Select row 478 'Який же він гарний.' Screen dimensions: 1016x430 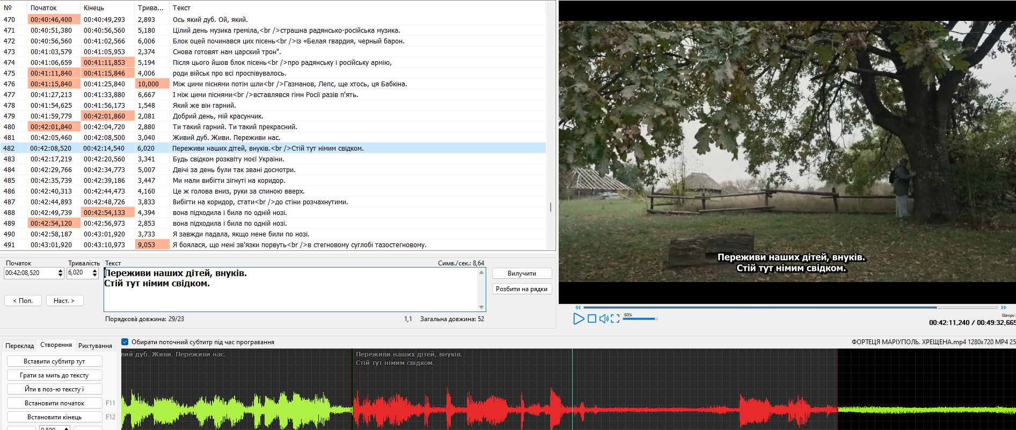(x=273, y=105)
